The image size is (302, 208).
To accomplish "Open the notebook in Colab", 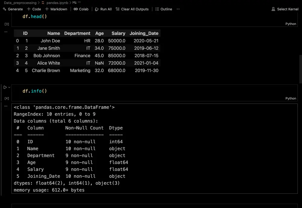I will click(81, 9).
